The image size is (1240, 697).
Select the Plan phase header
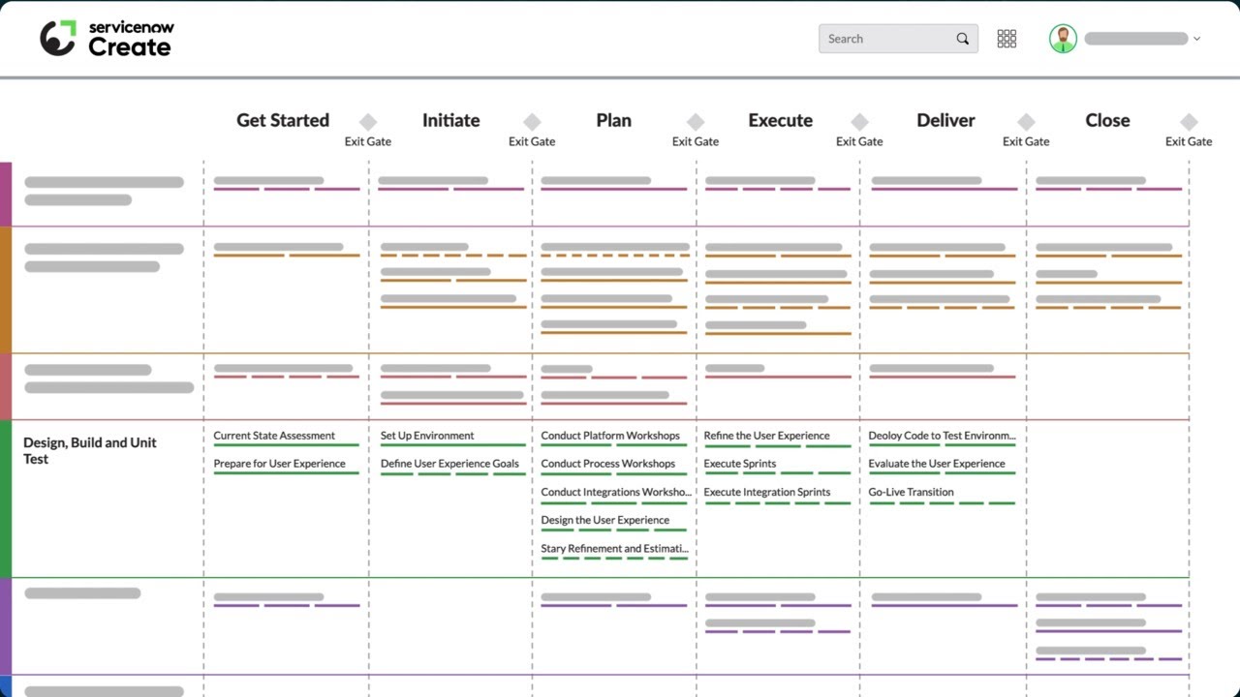tap(613, 120)
